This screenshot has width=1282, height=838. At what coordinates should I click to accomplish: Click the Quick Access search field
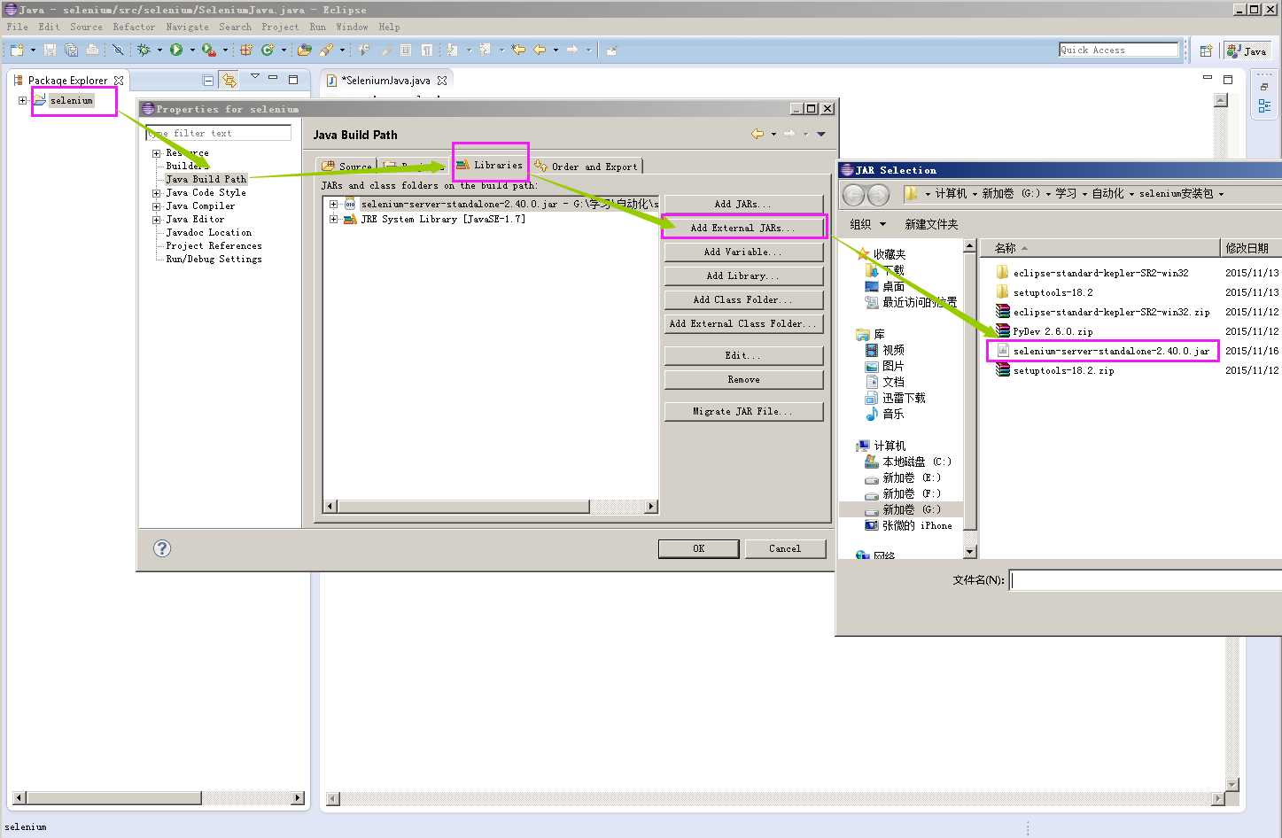tap(1119, 50)
